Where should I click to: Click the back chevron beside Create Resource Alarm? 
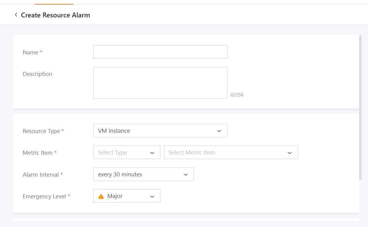coord(16,15)
